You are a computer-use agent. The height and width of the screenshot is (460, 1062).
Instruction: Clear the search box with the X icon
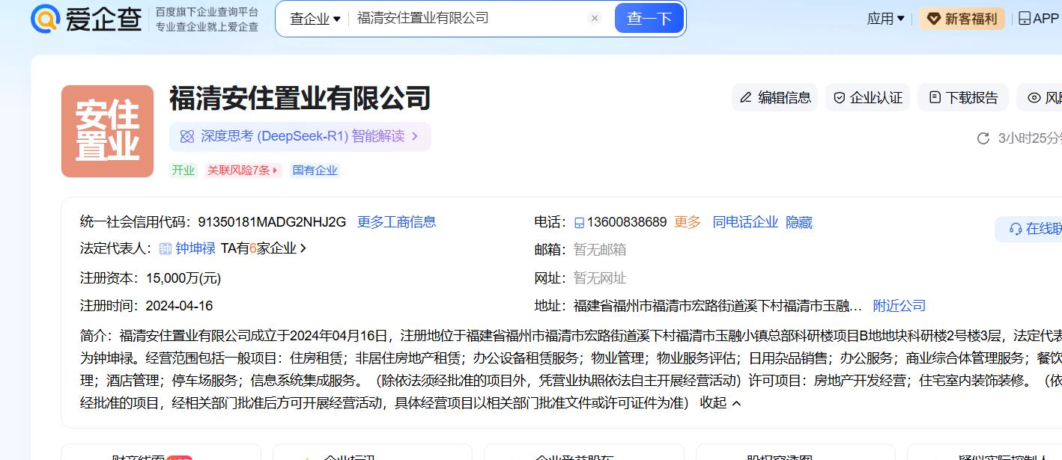pyautogui.click(x=595, y=19)
